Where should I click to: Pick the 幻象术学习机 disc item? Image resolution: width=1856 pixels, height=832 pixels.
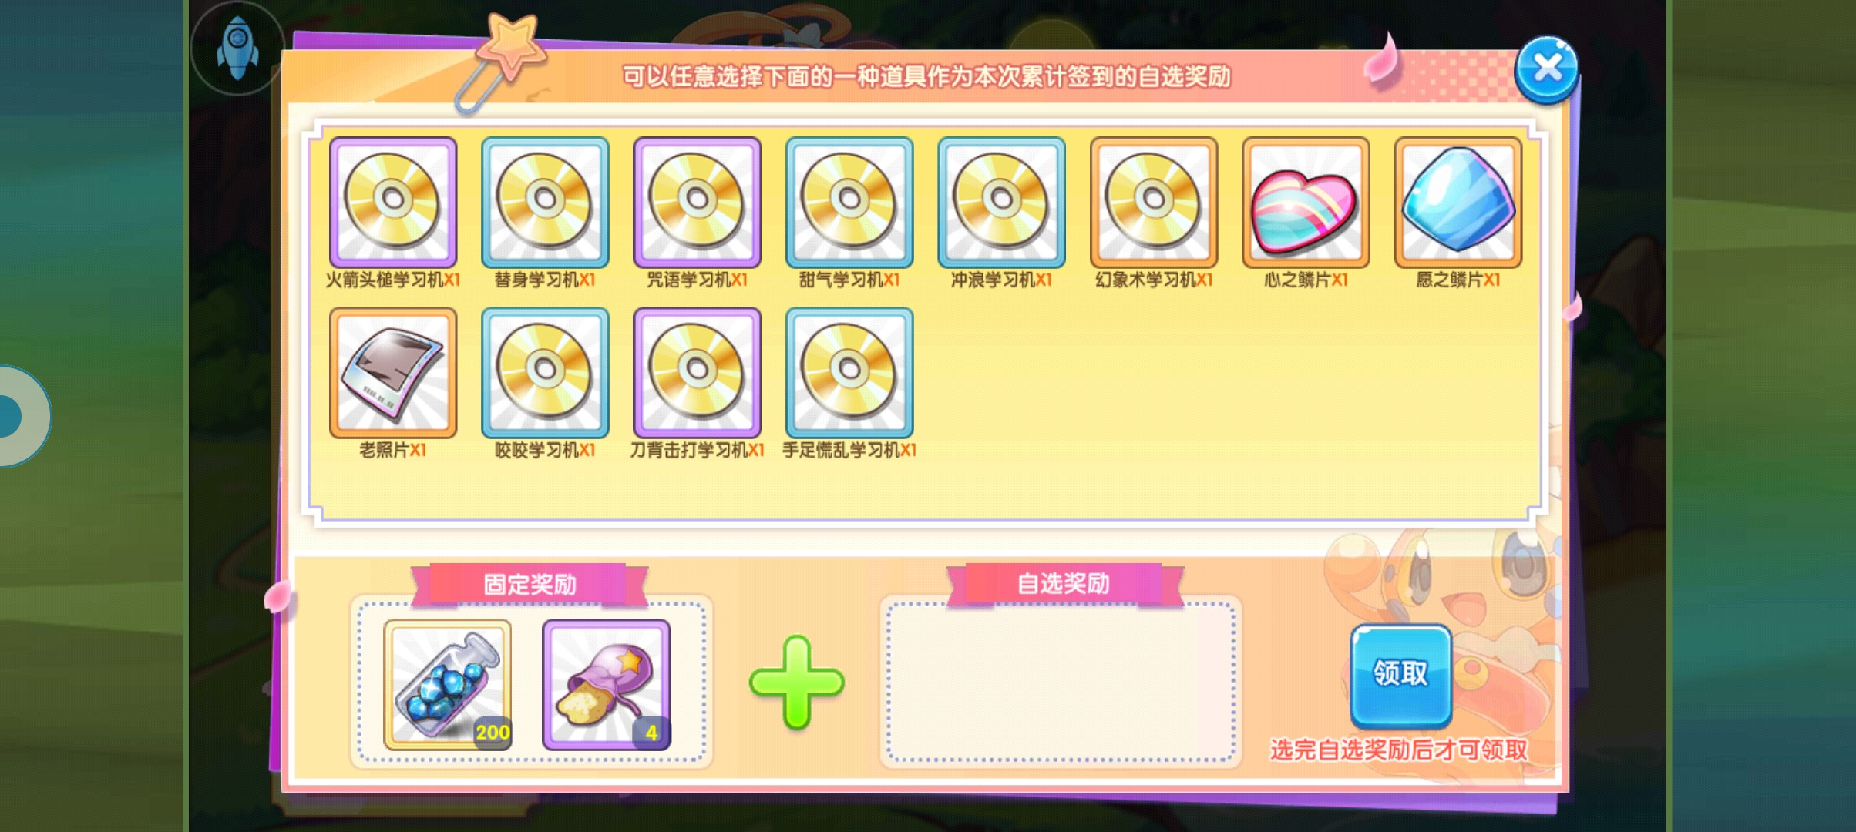tap(1154, 203)
